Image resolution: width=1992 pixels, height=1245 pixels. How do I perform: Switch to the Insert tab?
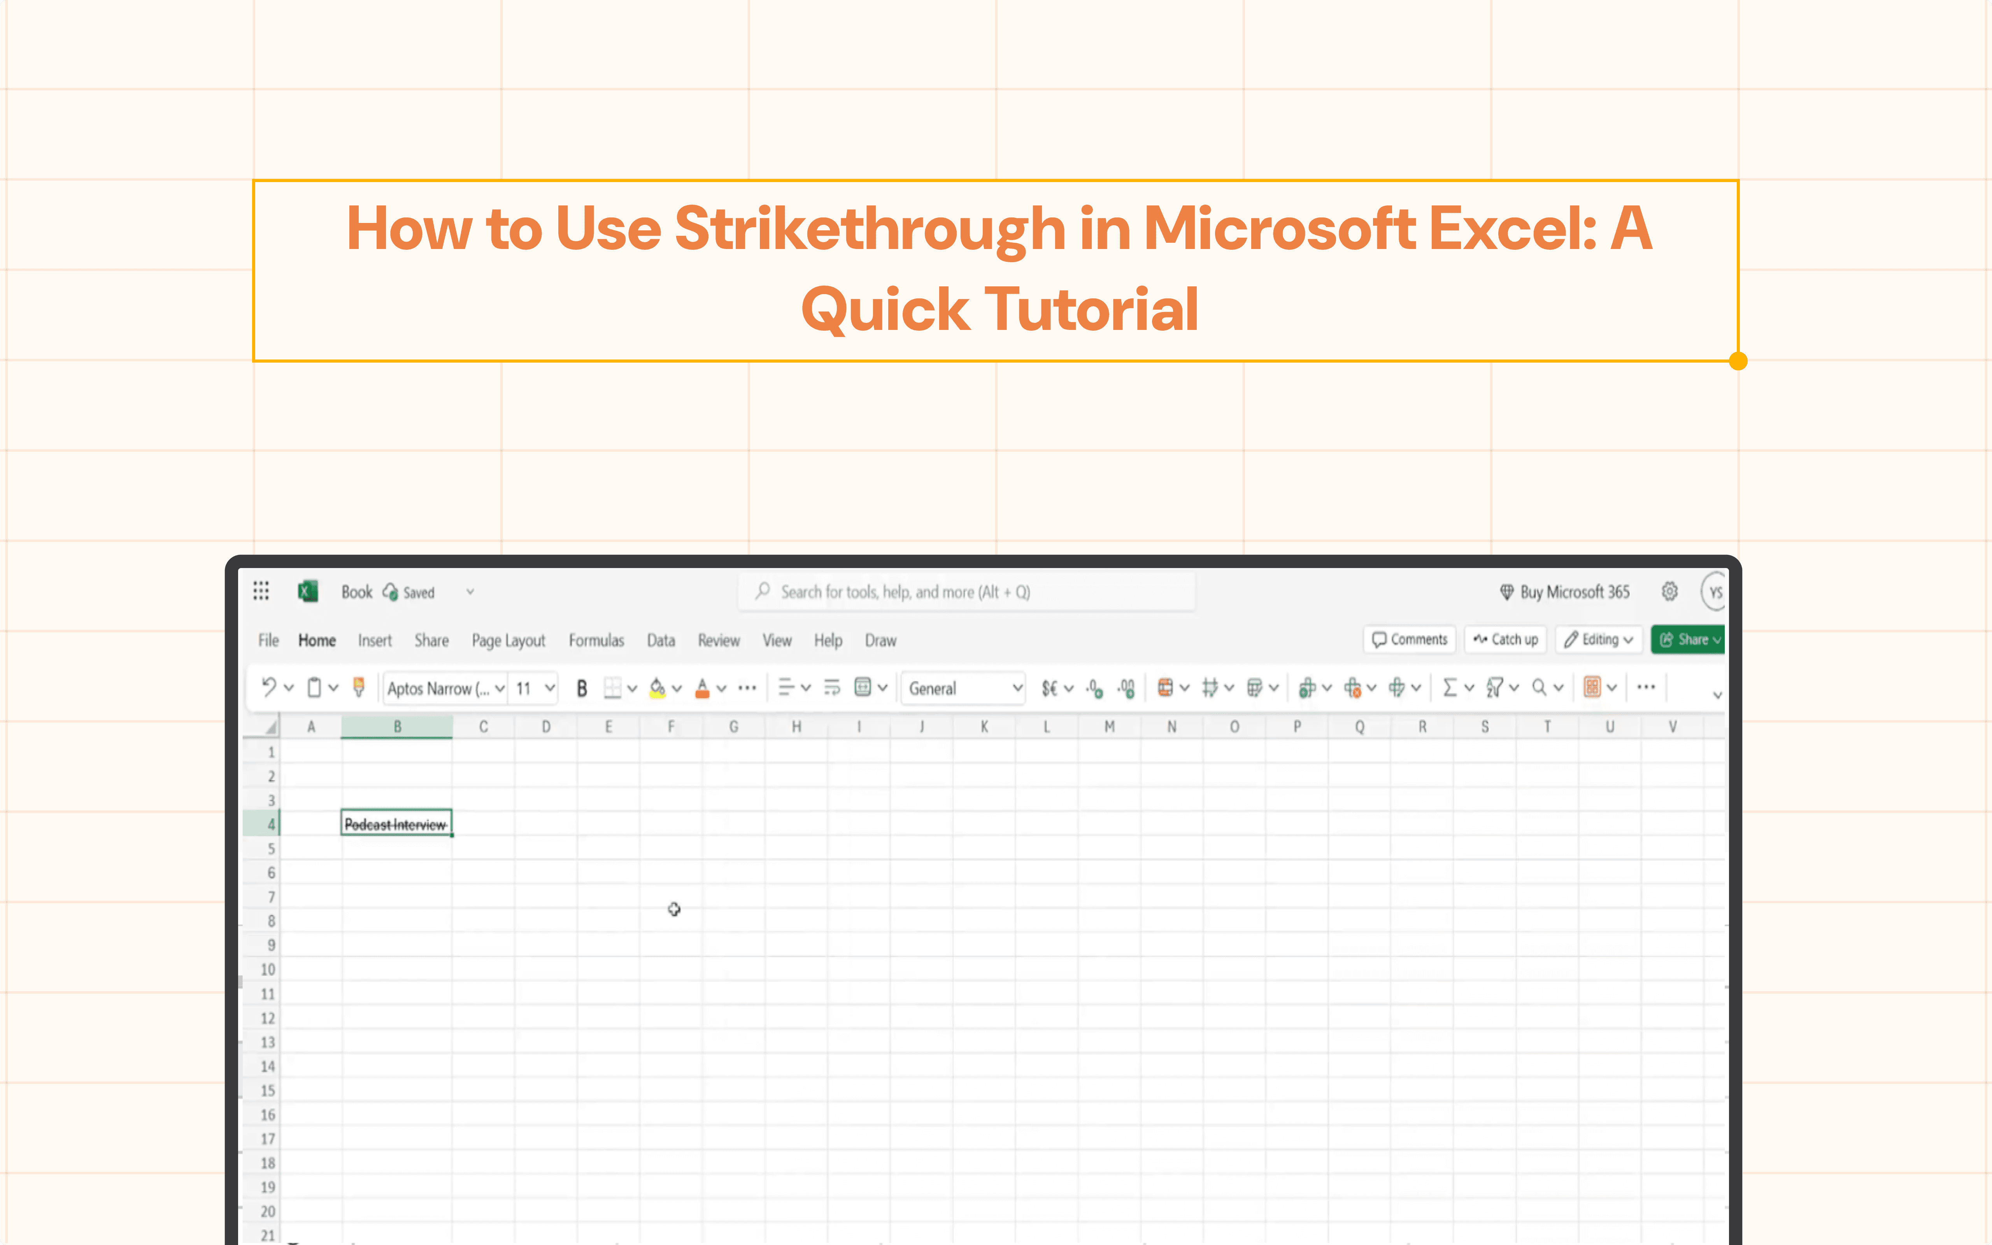coord(375,641)
